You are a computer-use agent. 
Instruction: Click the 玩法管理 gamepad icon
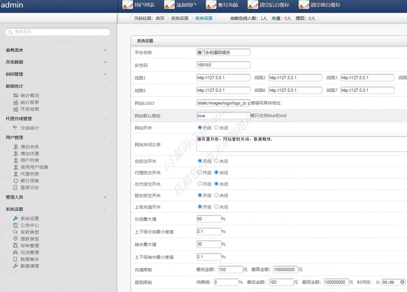click(x=15, y=252)
